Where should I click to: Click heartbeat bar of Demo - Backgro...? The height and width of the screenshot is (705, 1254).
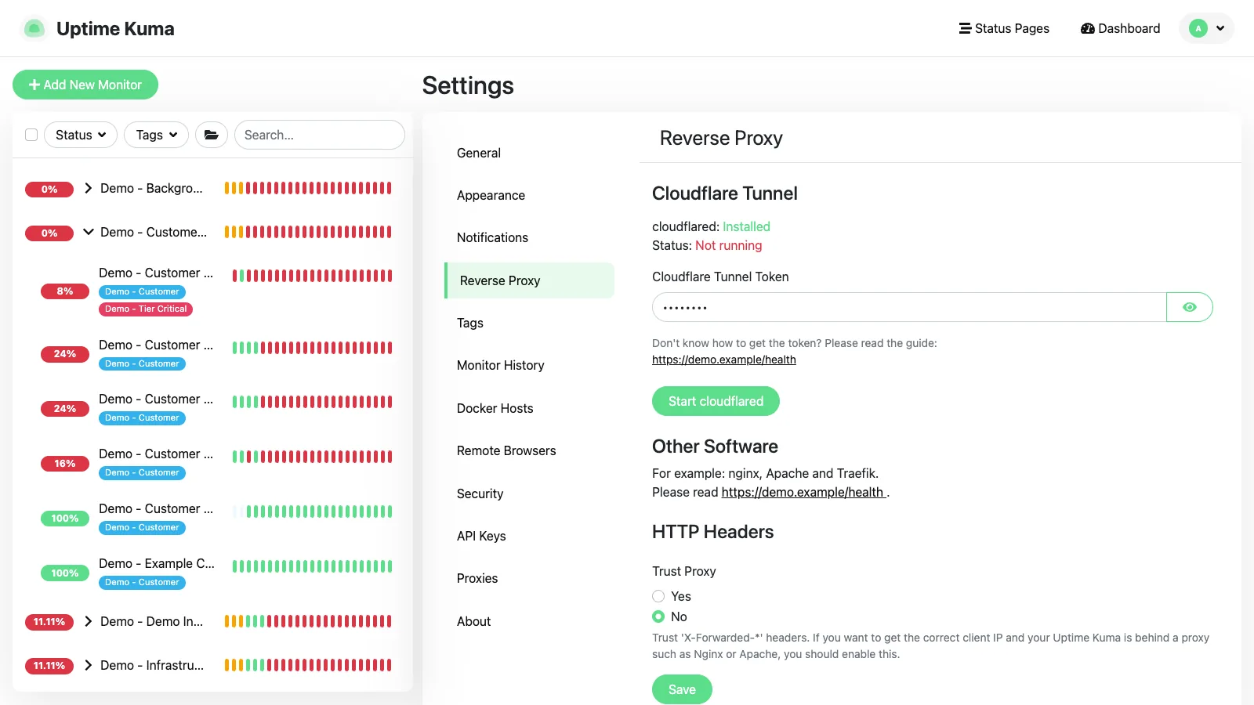(308, 188)
